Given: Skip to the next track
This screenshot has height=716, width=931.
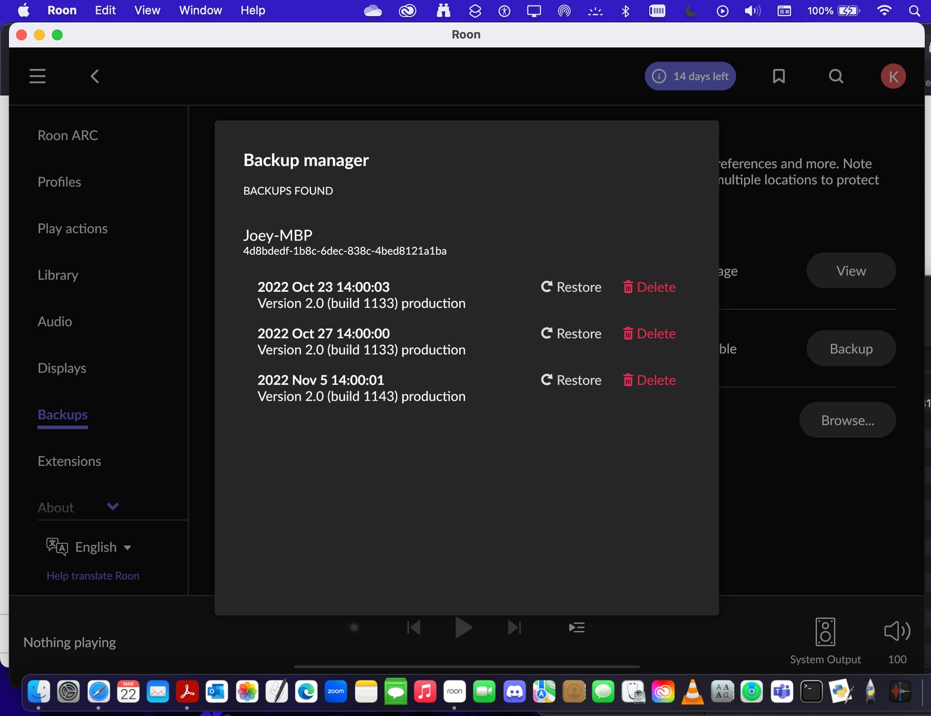Looking at the screenshot, I should (x=514, y=628).
